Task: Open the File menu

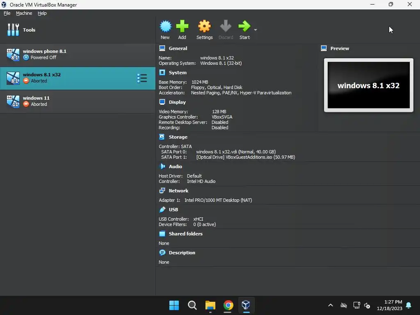Action: coord(7,13)
